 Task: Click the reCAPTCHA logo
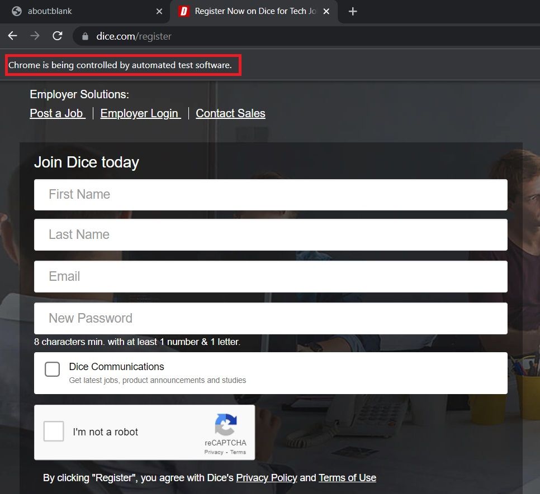click(x=226, y=424)
